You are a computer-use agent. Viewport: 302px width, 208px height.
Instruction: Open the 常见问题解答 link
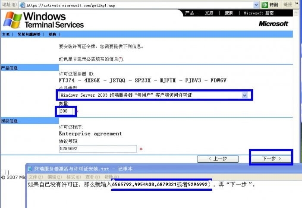[x=29, y=34]
